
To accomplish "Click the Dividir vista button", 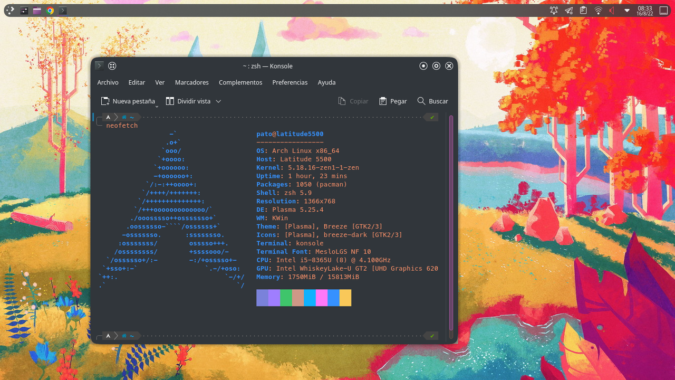I will point(188,101).
